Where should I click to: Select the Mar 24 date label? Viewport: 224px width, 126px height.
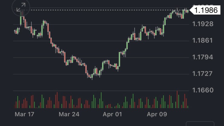[69, 114]
